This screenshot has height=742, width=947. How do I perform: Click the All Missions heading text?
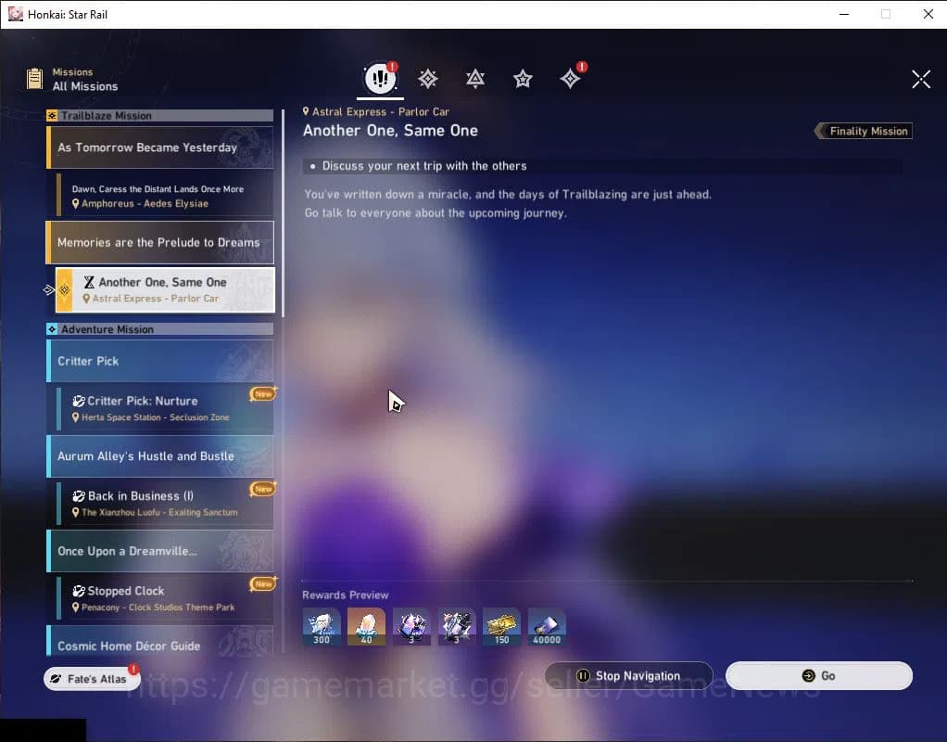[x=85, y=86]
